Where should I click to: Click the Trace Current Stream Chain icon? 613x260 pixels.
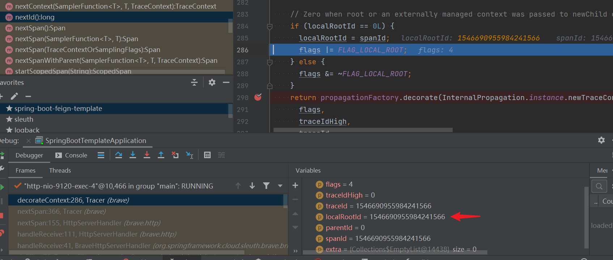click(x=221, y=155)
